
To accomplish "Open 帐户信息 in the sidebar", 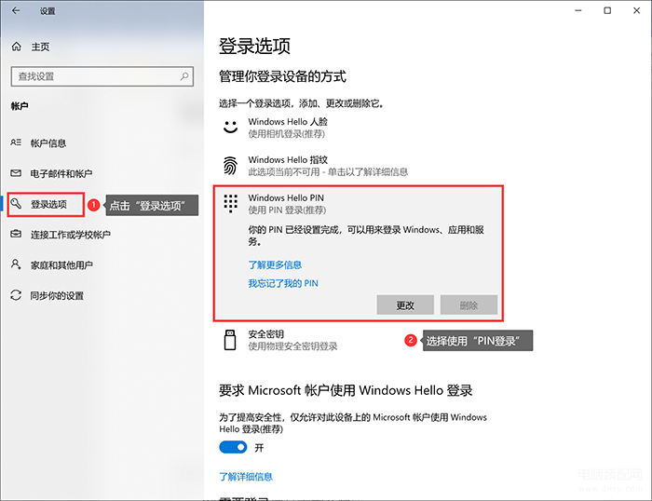I will click(x=48, y=143).
